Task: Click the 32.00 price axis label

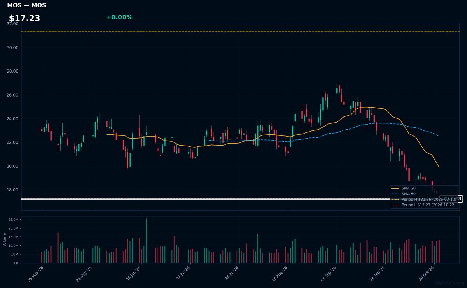Action: point(13,24)
